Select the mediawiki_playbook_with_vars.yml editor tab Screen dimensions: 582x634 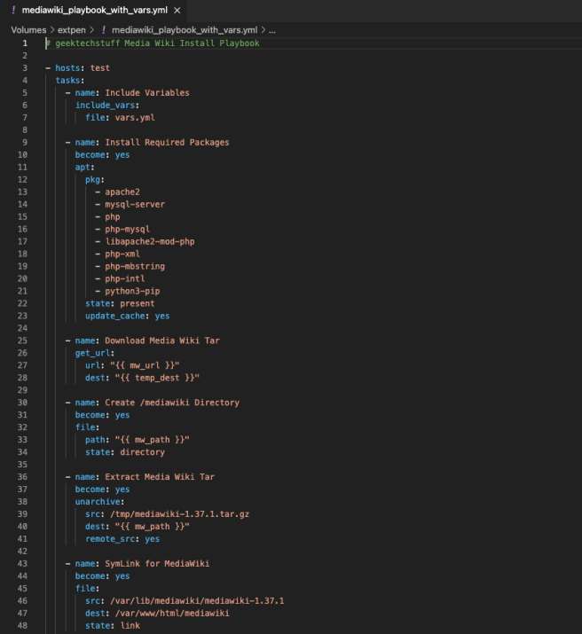[x=94, y=11]
